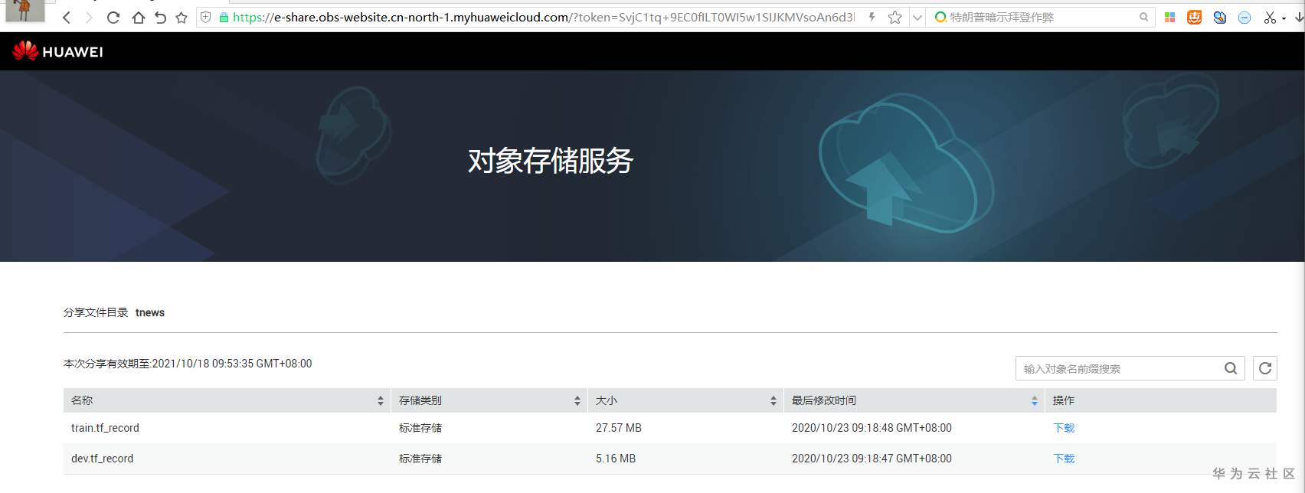Viewport: 1305px width, 493px height.
Task: Click the user avatar thumbnail at top left
Action: point(25,11)
